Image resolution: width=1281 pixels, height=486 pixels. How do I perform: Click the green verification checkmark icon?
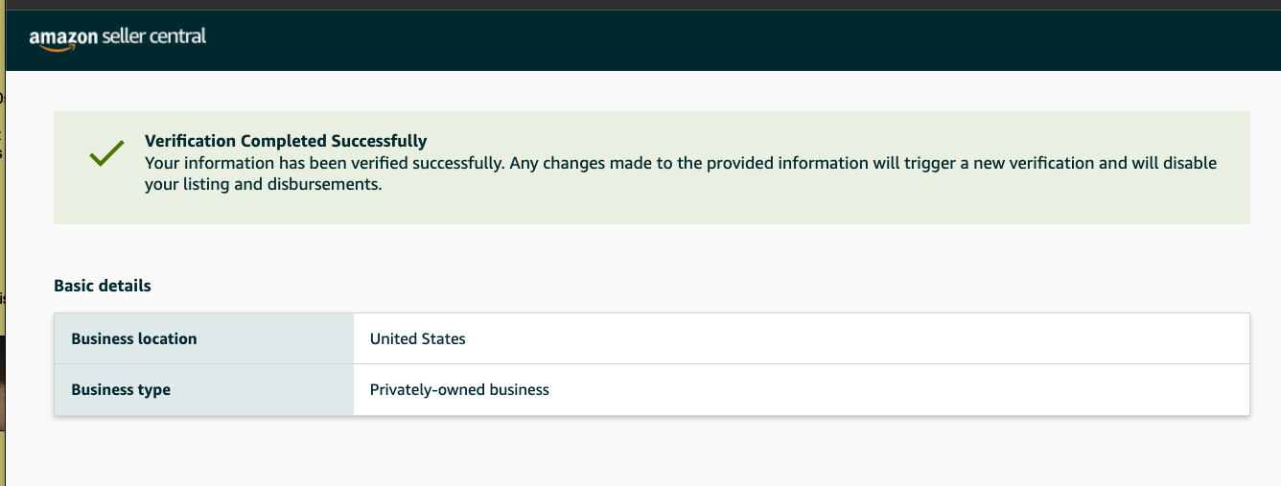[x=106, y=153]
